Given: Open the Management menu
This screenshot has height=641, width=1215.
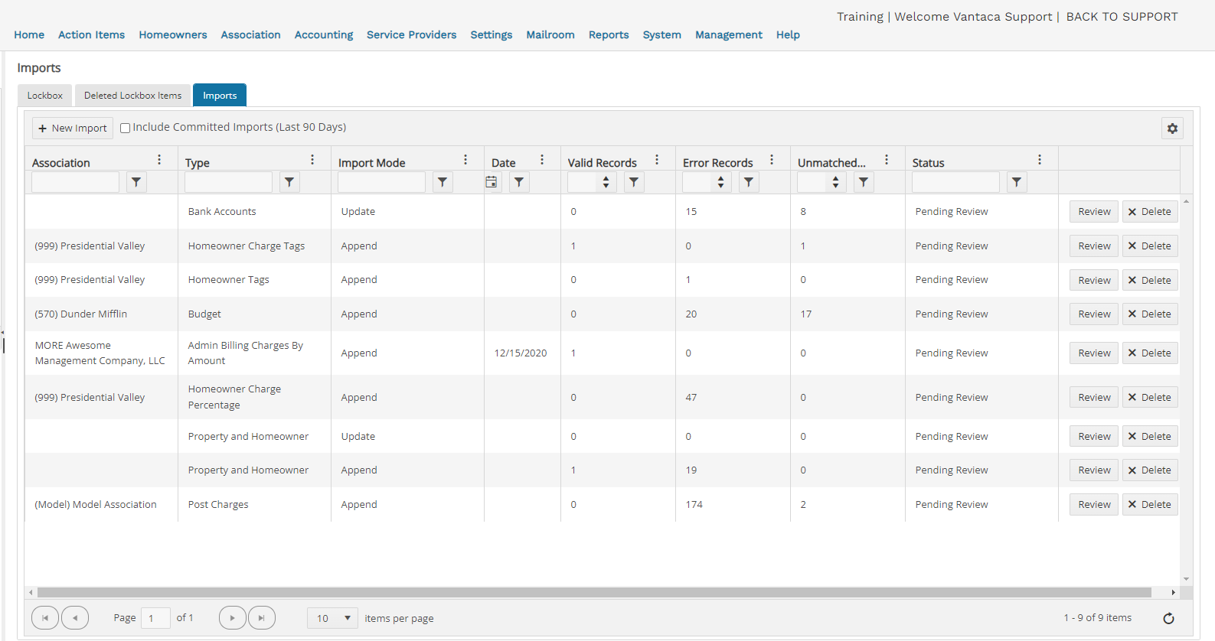Looking at the screenshot, I should point(729,35).
